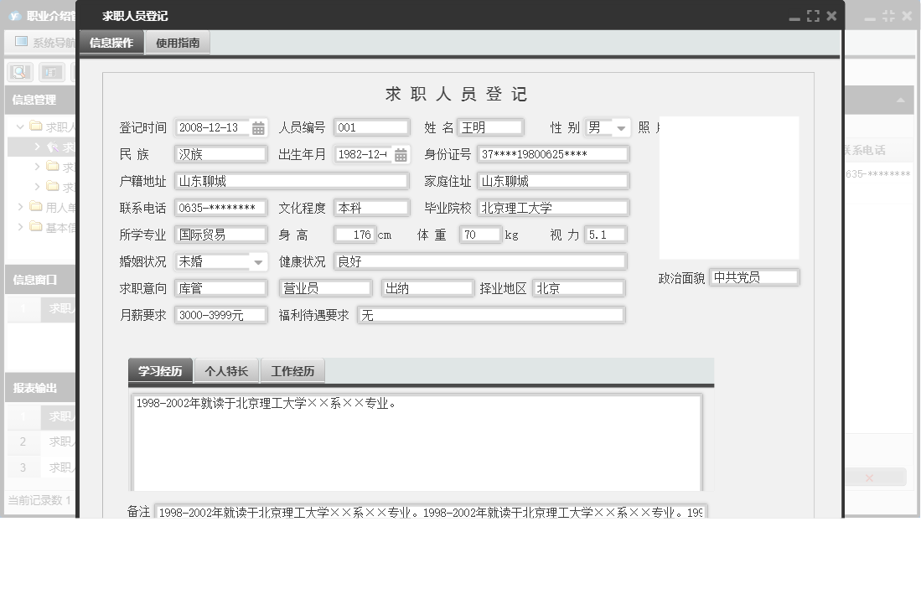Select the 信息操作 tab
This screenshot has height=599, width=921.
tap(110, 41)
